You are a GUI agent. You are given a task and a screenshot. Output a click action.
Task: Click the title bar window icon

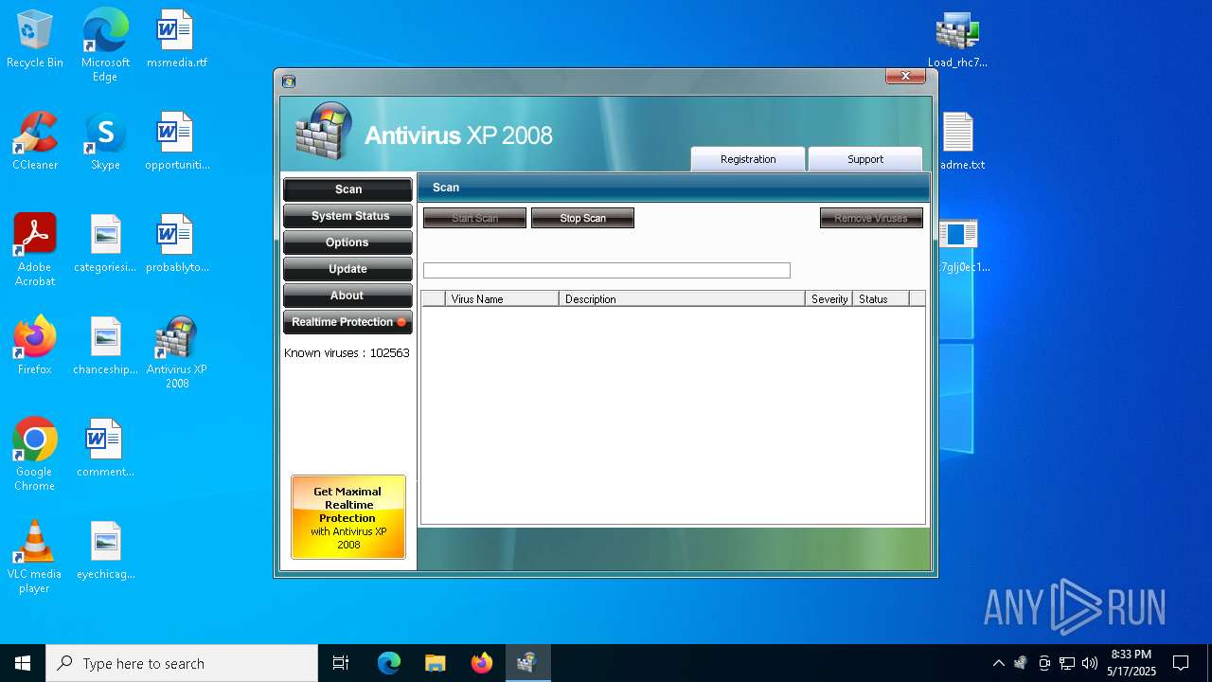[x=289, y=81]
